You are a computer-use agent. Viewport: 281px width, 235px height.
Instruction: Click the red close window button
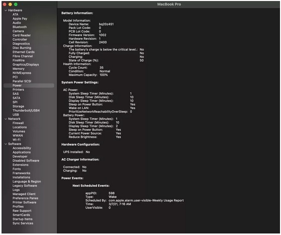click(x=5, y=5)
